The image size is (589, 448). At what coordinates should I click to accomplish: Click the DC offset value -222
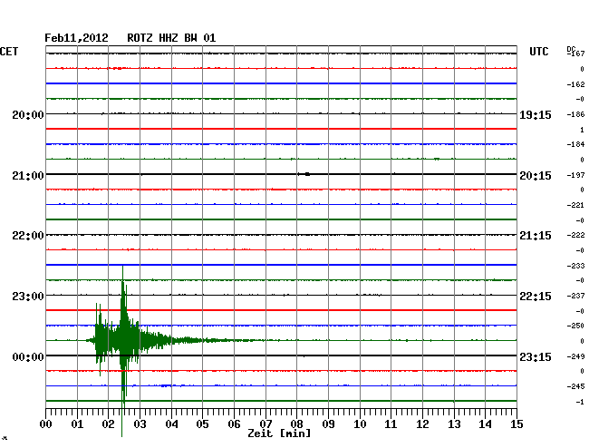coord(575,235)
